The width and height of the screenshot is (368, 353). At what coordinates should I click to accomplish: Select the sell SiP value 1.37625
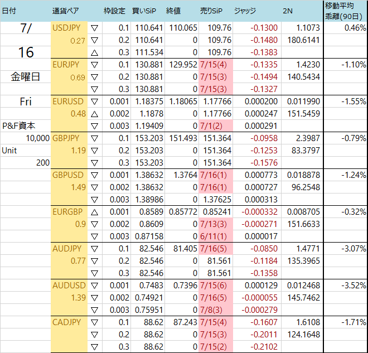[217, 200]
